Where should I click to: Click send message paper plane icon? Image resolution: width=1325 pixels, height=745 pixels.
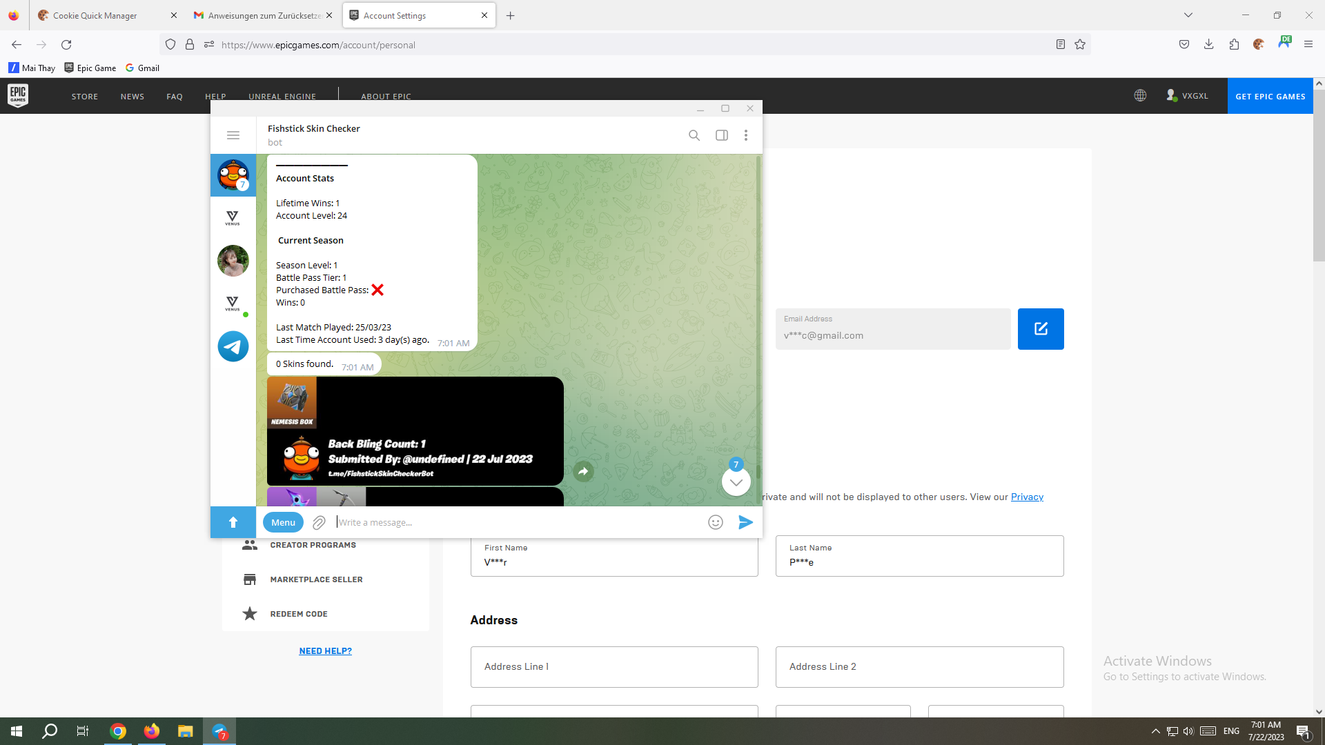tap(745, 522)
